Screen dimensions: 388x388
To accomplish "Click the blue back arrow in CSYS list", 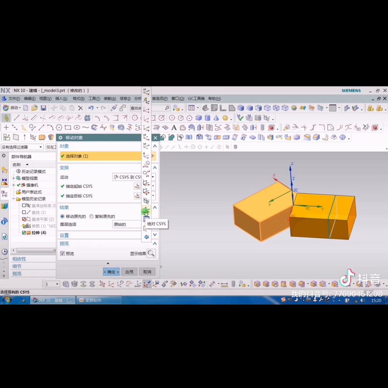I will pyautogui.click(x=146, y=237).
